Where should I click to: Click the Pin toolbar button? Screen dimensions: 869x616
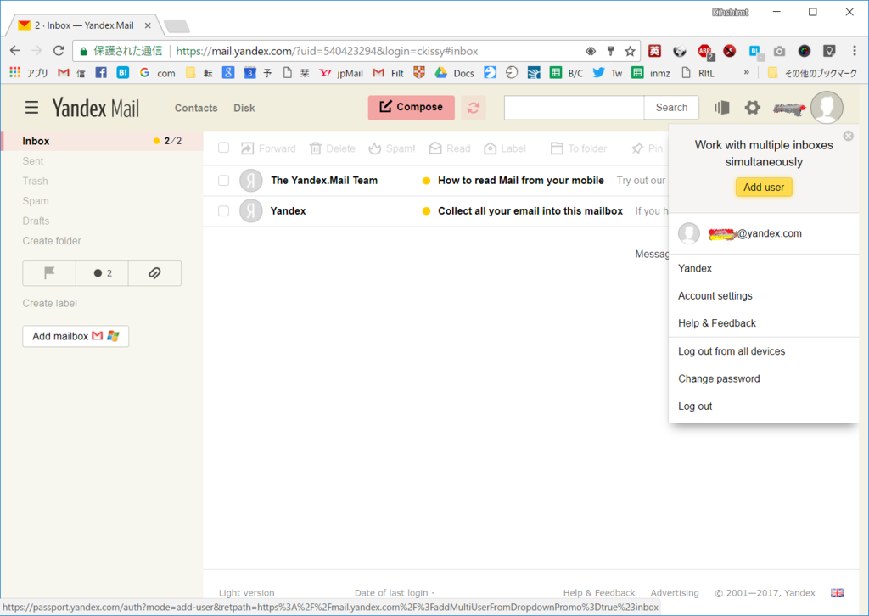[x=647, y=148]
